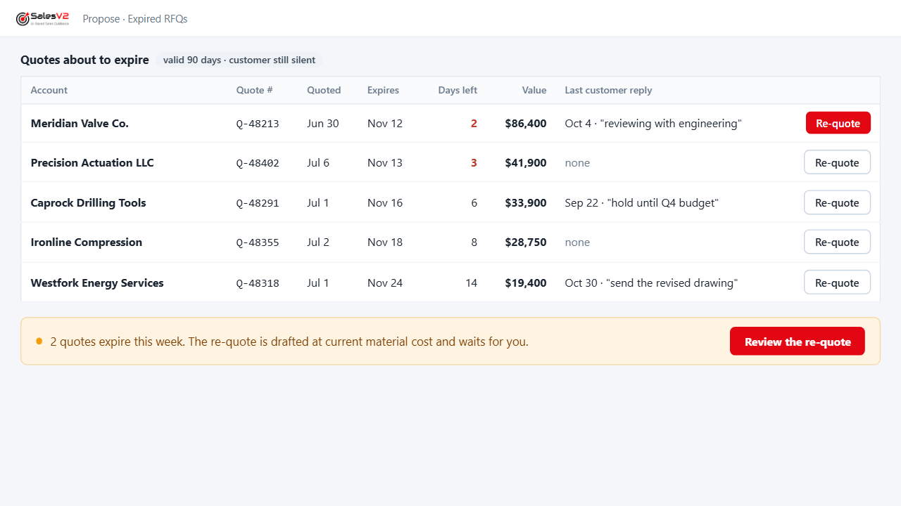The width and height of the screenshot is (901, 506).
Task: Click quote number Q-48213
Action: (258, 124)
